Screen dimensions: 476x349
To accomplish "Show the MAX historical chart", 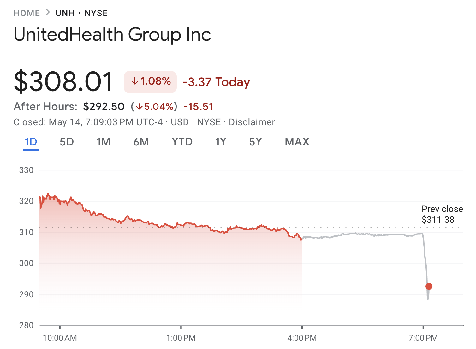I will tap(297, 142).
